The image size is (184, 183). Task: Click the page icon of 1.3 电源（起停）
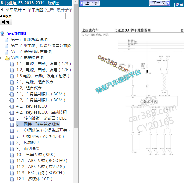click(12, 76)
